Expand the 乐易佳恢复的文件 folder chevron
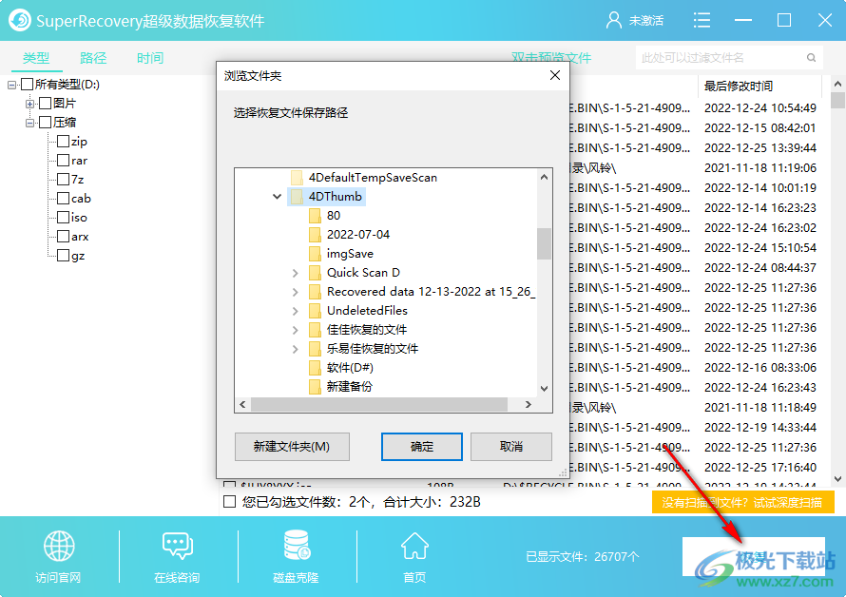846x597 pixels. coord(295,349)
